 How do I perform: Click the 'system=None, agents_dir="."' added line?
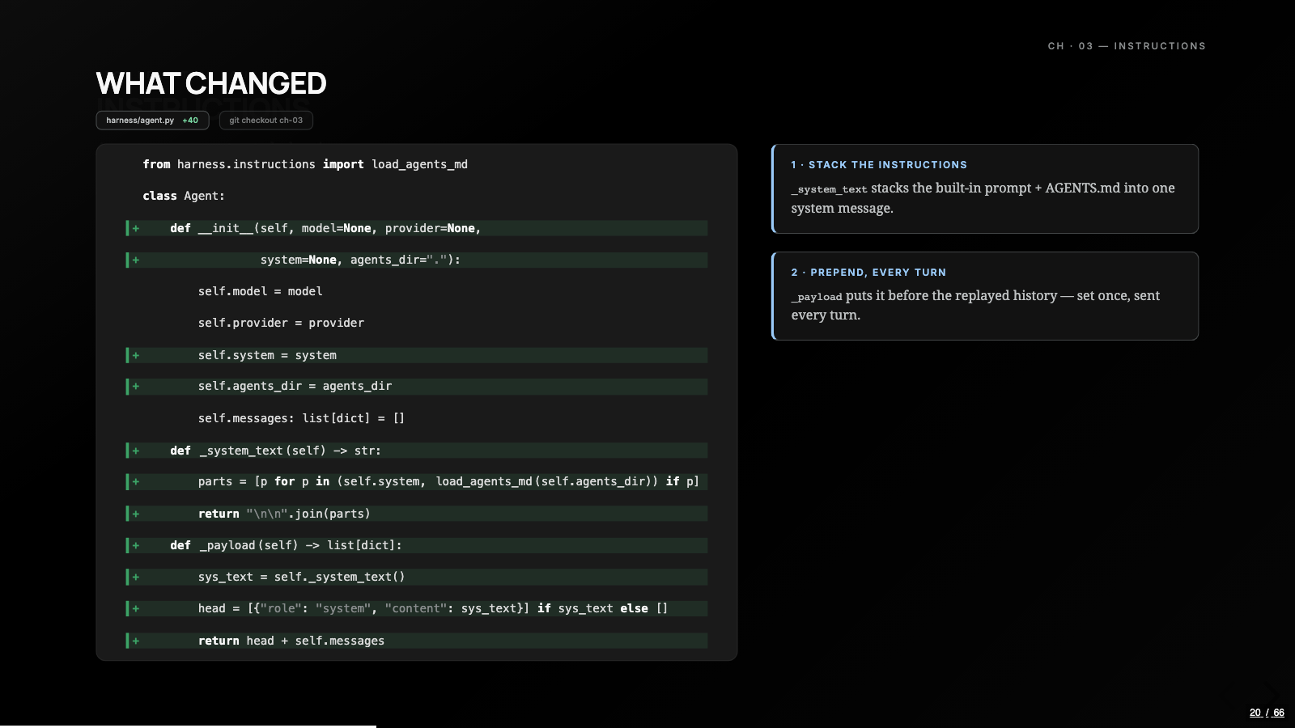click(417, 260)
